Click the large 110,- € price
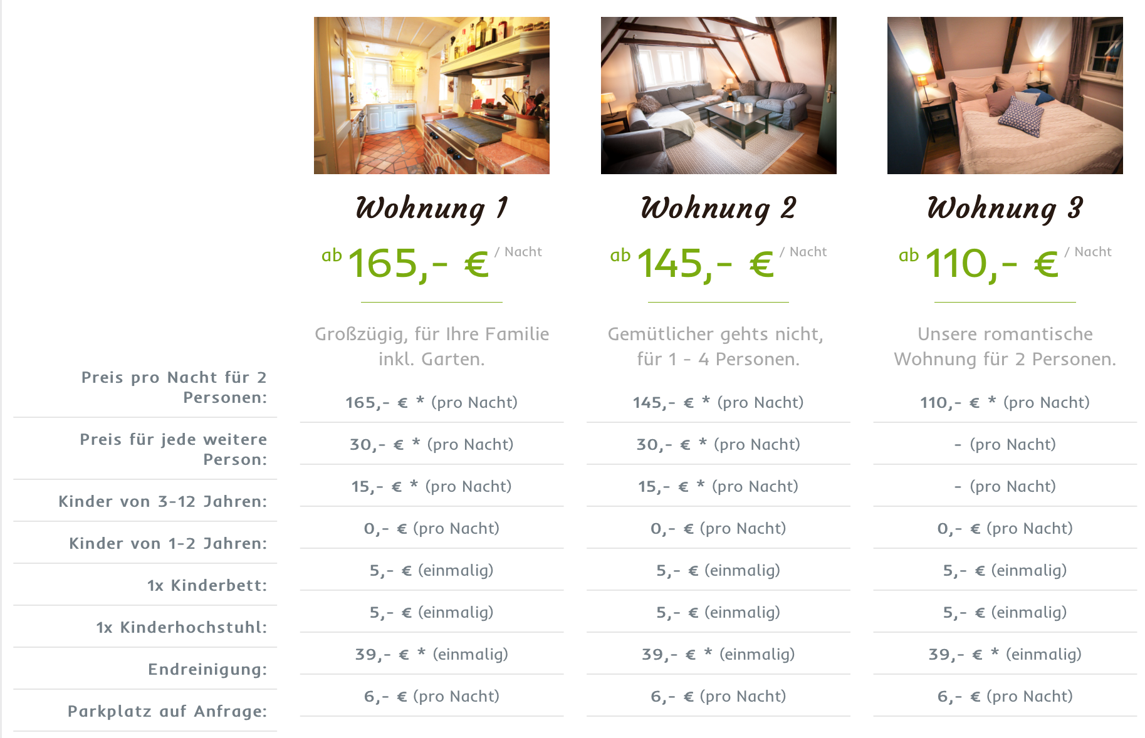Screen dimensions: 1145x738 (991, 263)
